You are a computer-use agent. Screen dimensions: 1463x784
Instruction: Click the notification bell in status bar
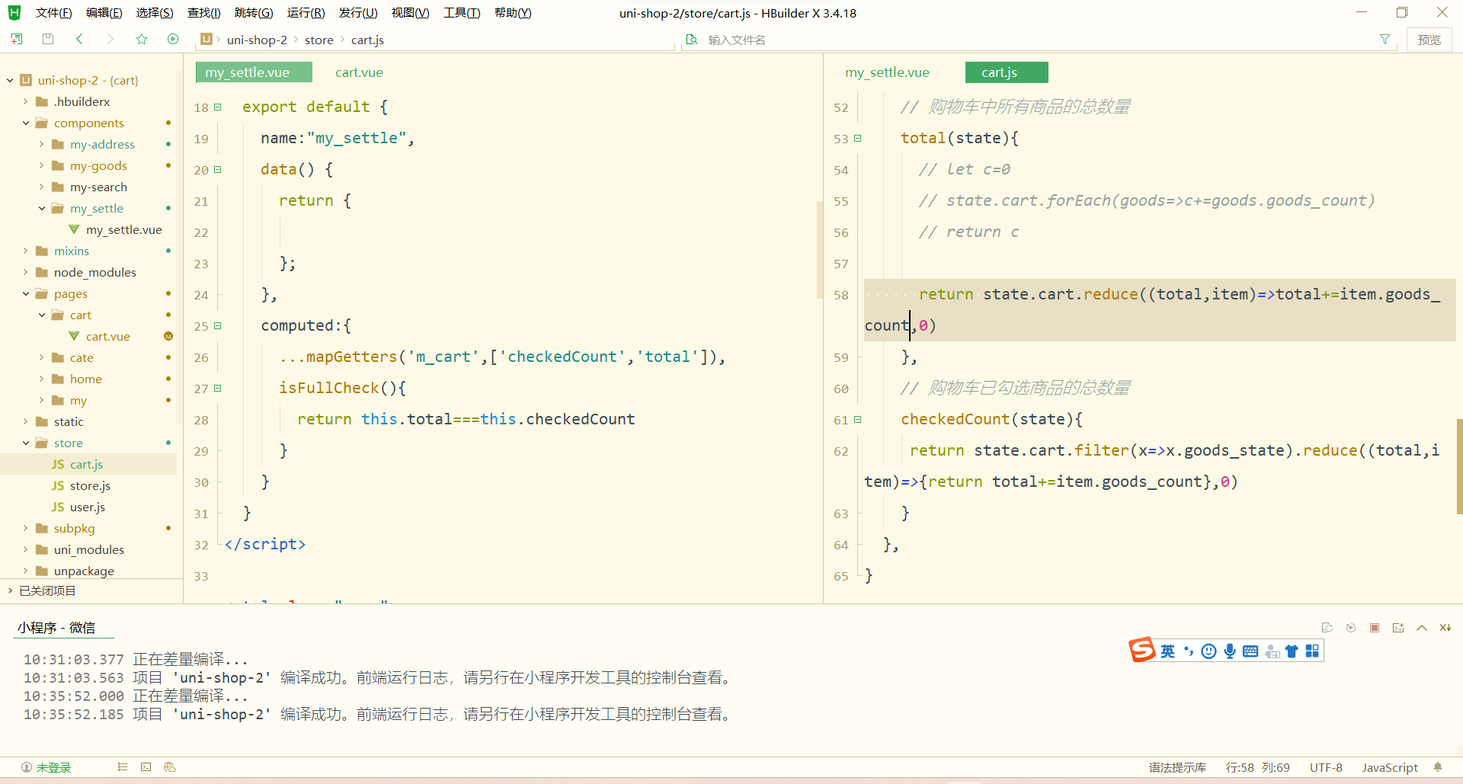(1438, 767)
